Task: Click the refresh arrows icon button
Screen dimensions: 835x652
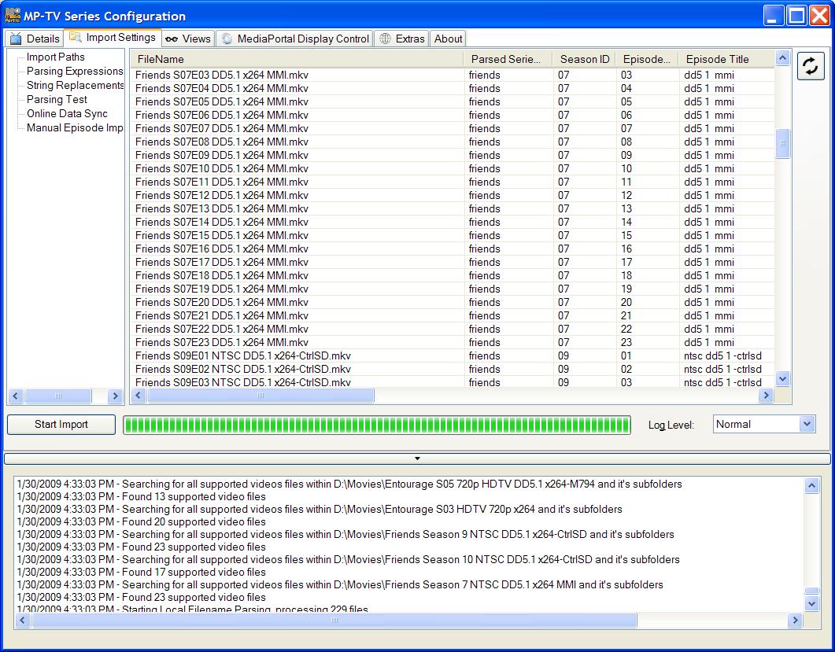Action: (x=811, y=67)
